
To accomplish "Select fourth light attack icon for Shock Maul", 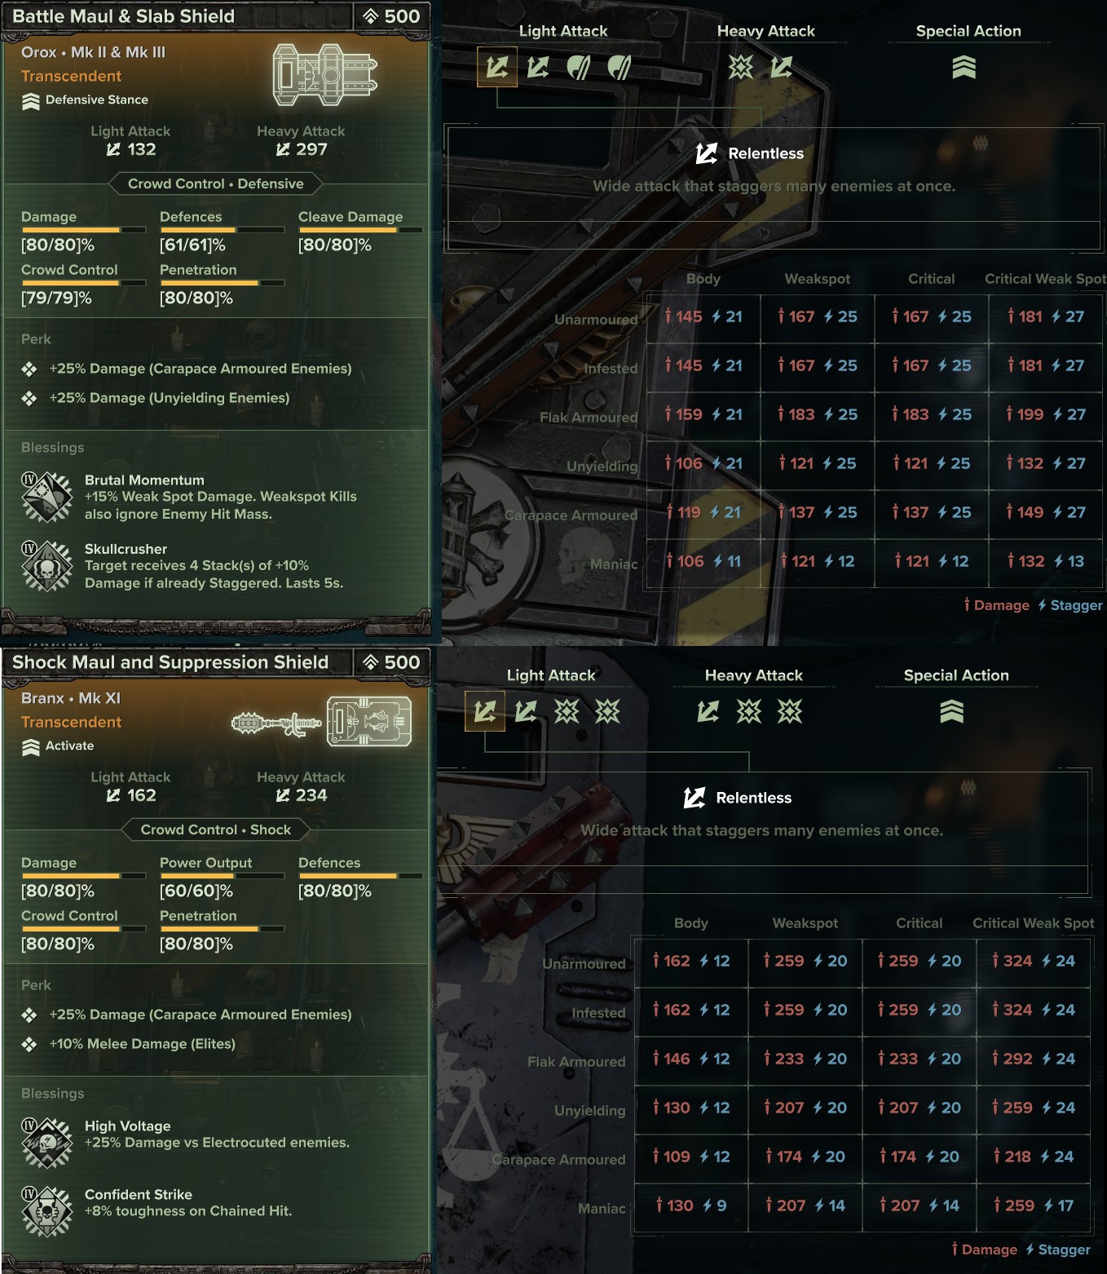I will tap(607, 711).
